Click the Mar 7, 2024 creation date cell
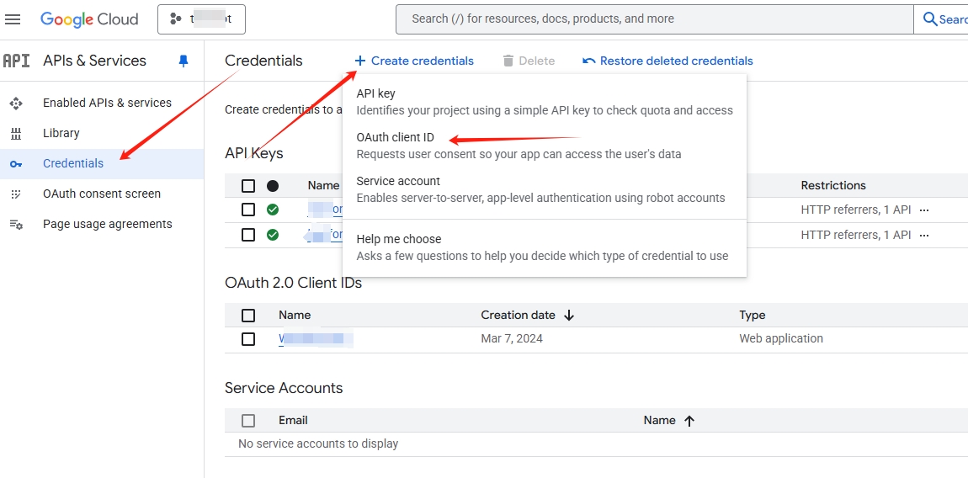The height and width of the screenshot is (478, 968). 512,338
